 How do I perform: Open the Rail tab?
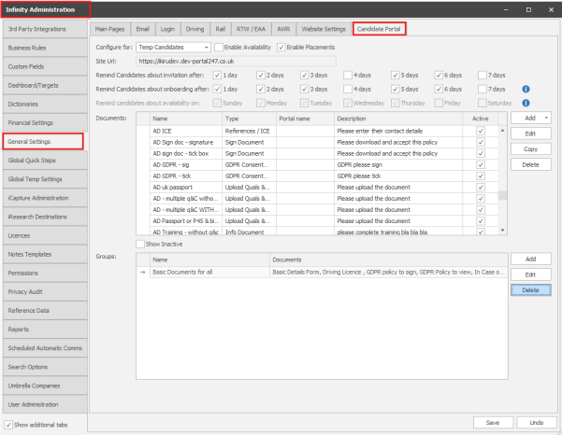tap(221, 29)
